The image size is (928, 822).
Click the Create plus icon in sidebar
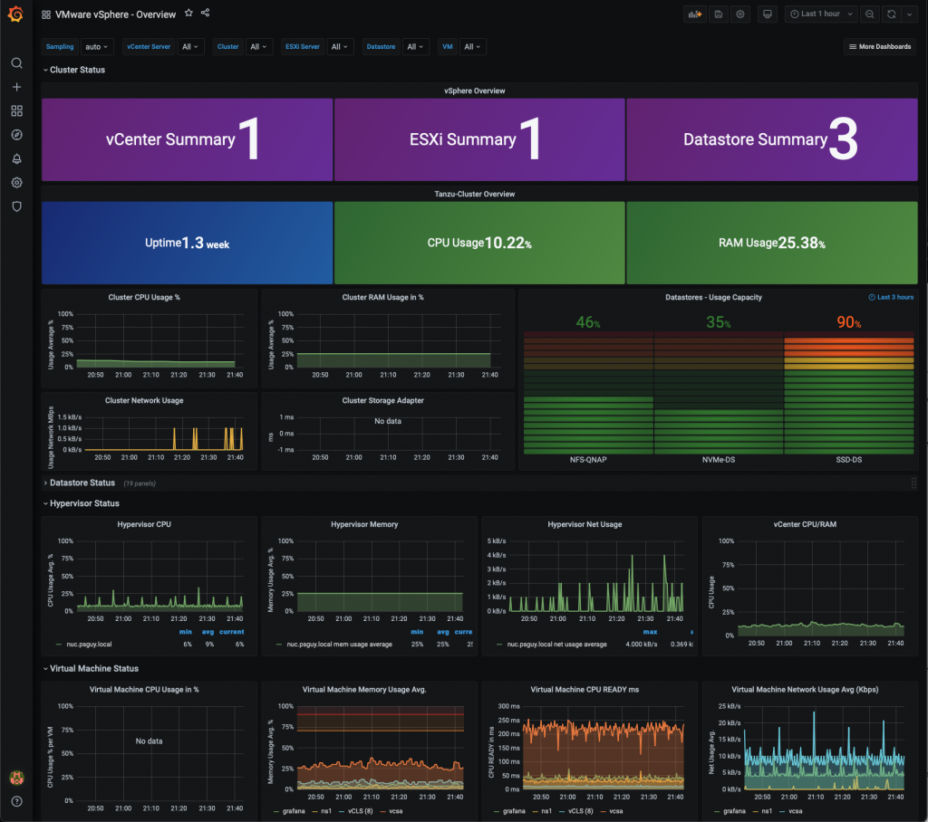pyautogui.click(x=16, y=87)
